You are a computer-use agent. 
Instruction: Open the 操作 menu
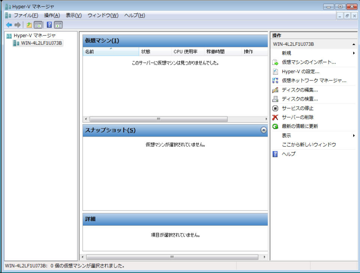(51, 15)
